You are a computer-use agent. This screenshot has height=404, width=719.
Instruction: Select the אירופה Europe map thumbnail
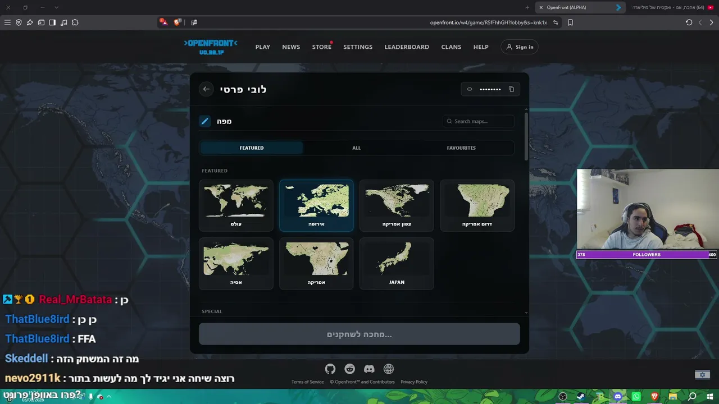coord(316,205)
